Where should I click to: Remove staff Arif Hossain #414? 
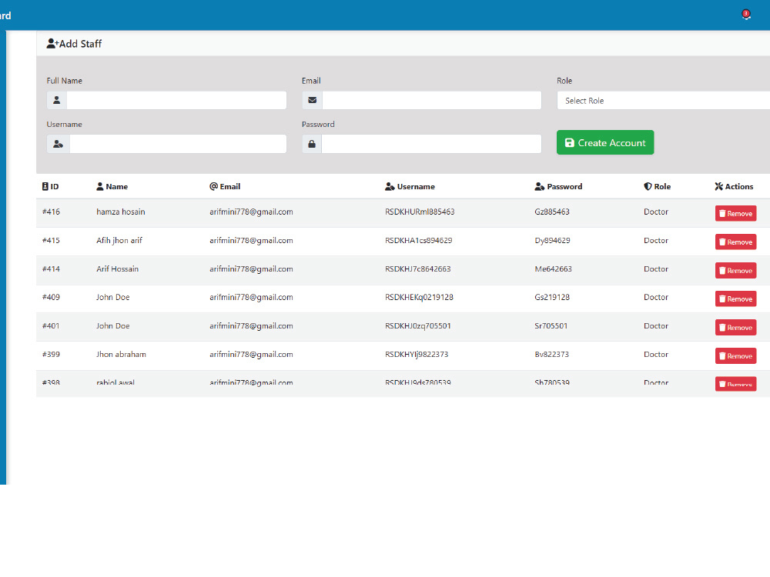tap(735, 270)
